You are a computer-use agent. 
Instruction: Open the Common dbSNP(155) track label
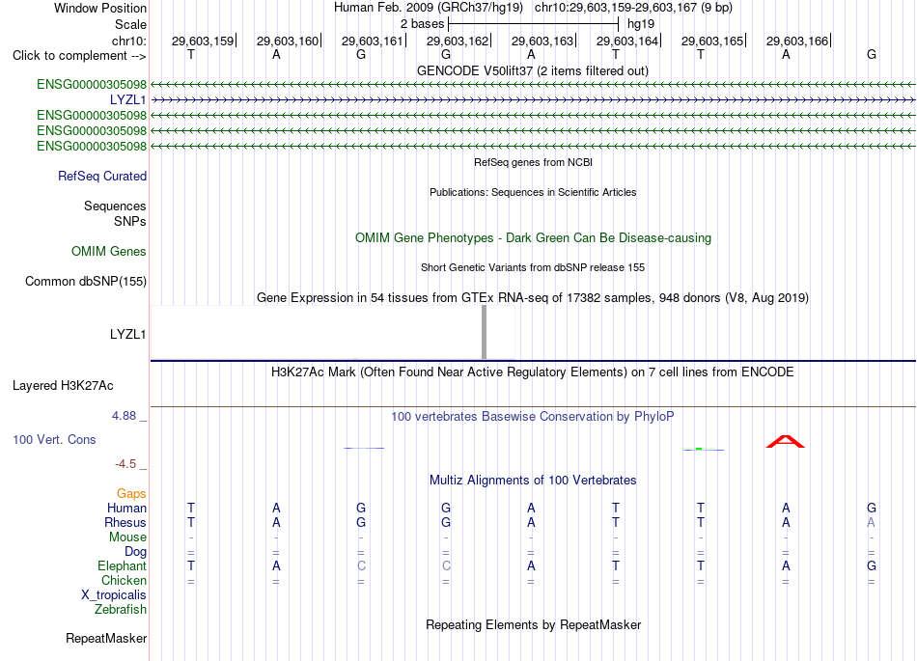pos(85,281)
